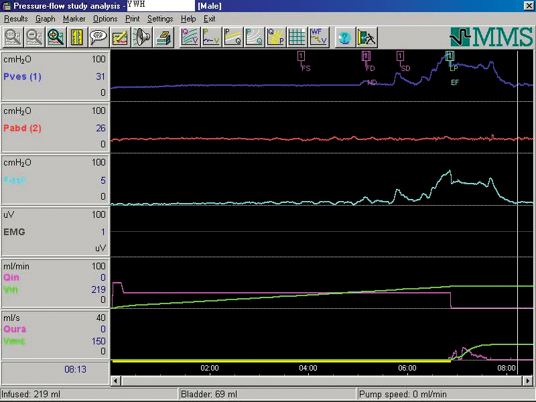This screenshot has height=402, width=536.
Task: Click the application icon in title bar
Action: [x=6, y=6]
